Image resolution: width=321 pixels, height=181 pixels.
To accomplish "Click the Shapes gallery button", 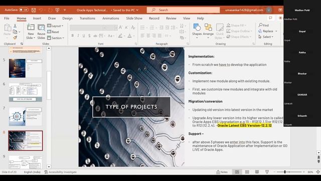I will (197, 31).
